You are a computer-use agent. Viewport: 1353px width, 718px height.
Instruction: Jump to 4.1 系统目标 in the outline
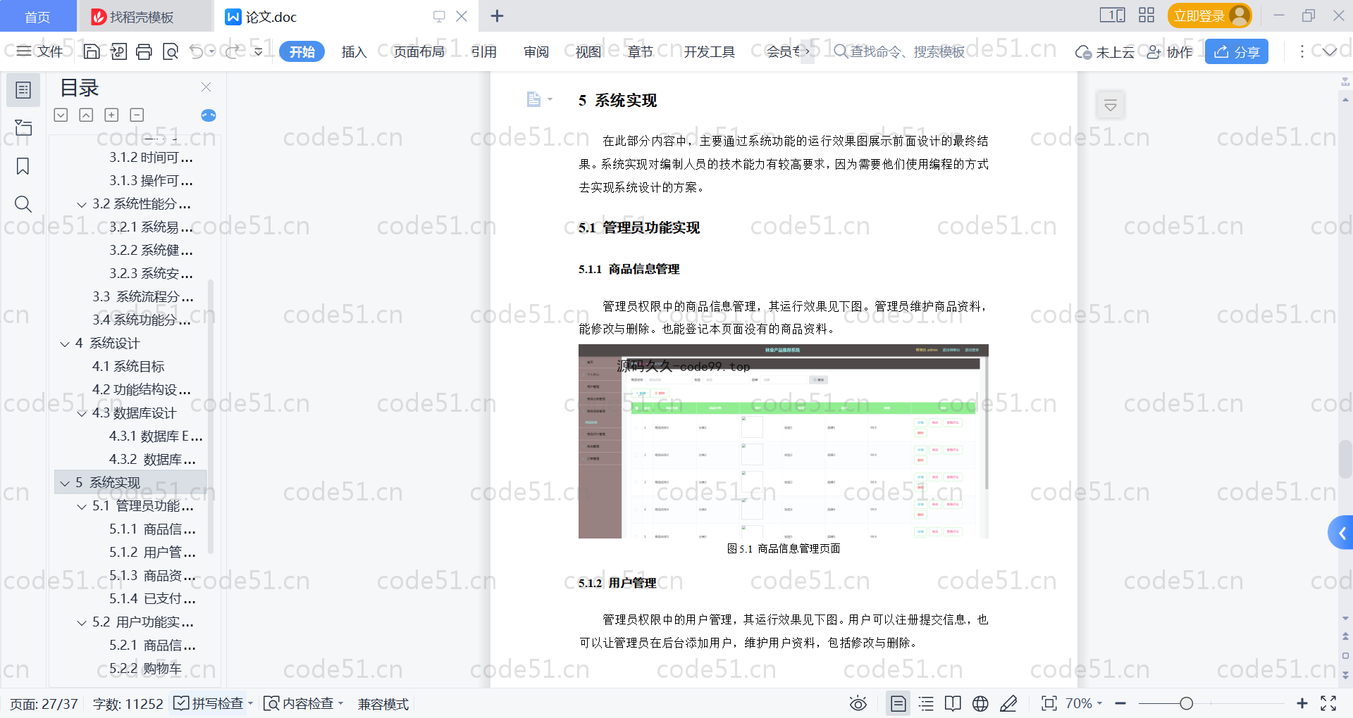128,367
